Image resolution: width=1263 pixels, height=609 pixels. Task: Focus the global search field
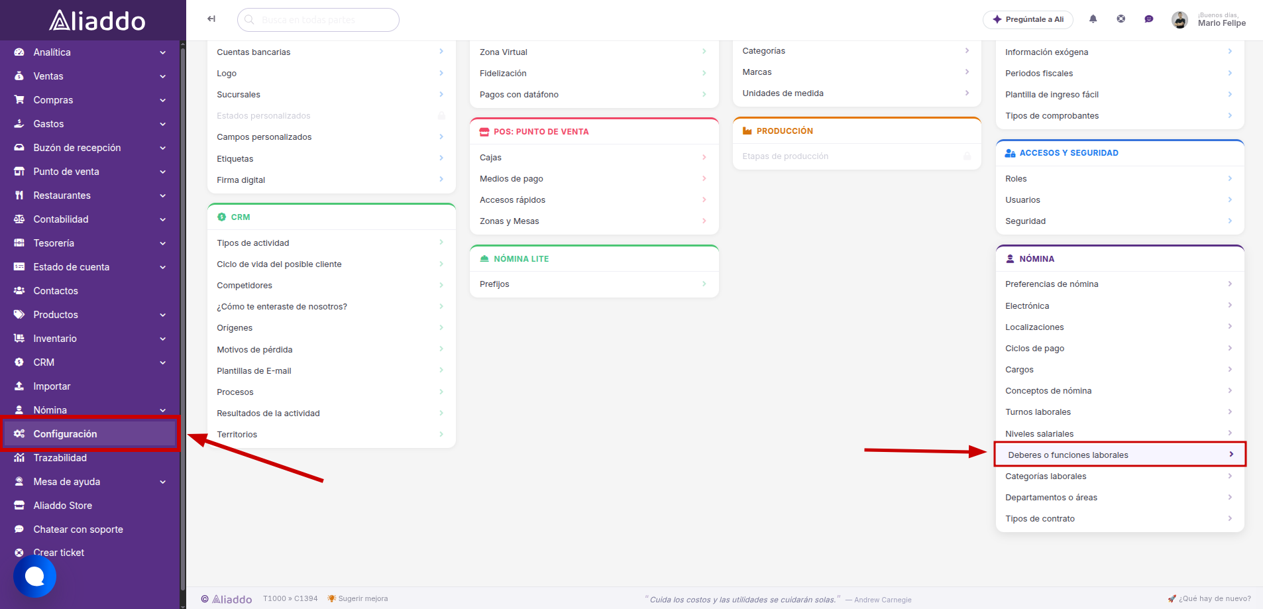coord(318,20)
